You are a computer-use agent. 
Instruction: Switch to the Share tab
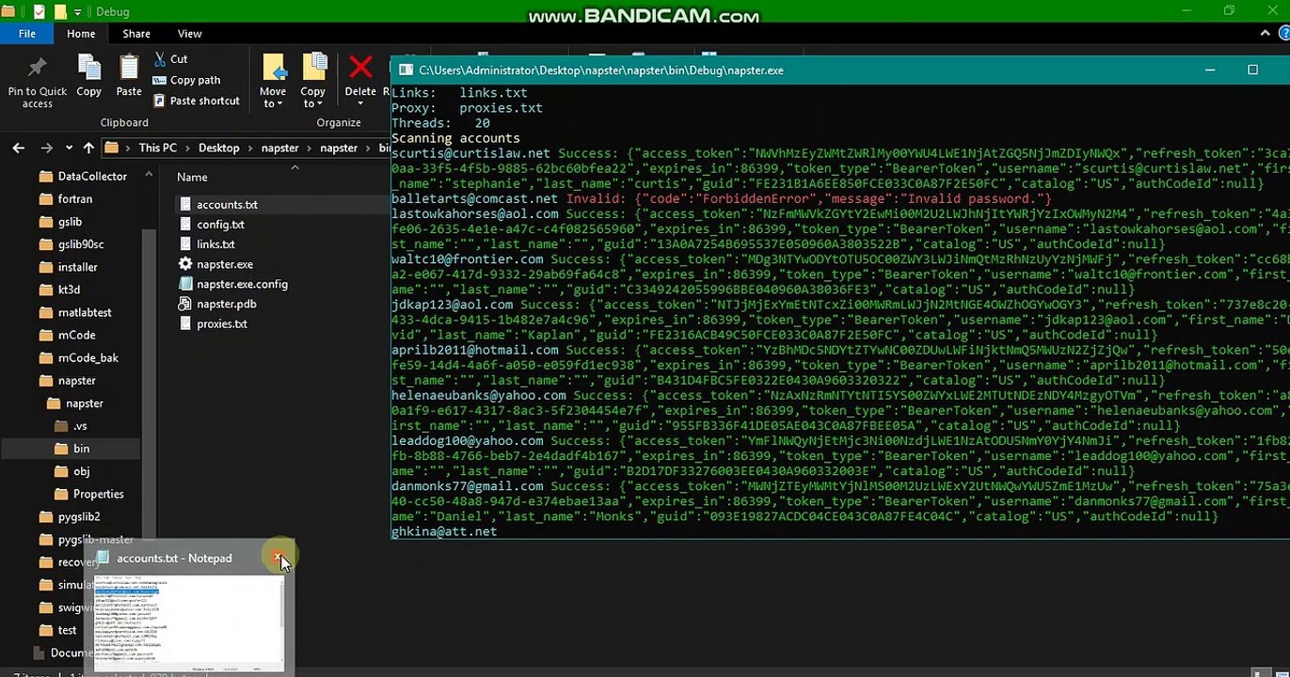pos(136,34)
